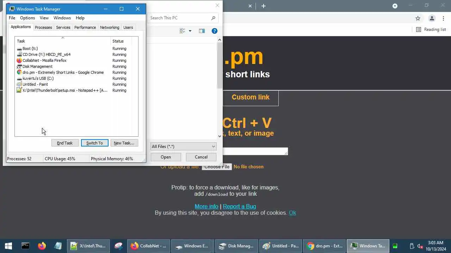Switch to the Processes tab
Viewport: 451px width, 253px height.
coord(43,27)
